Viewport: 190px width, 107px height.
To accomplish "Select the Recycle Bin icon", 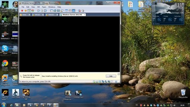I will [183, 94].
